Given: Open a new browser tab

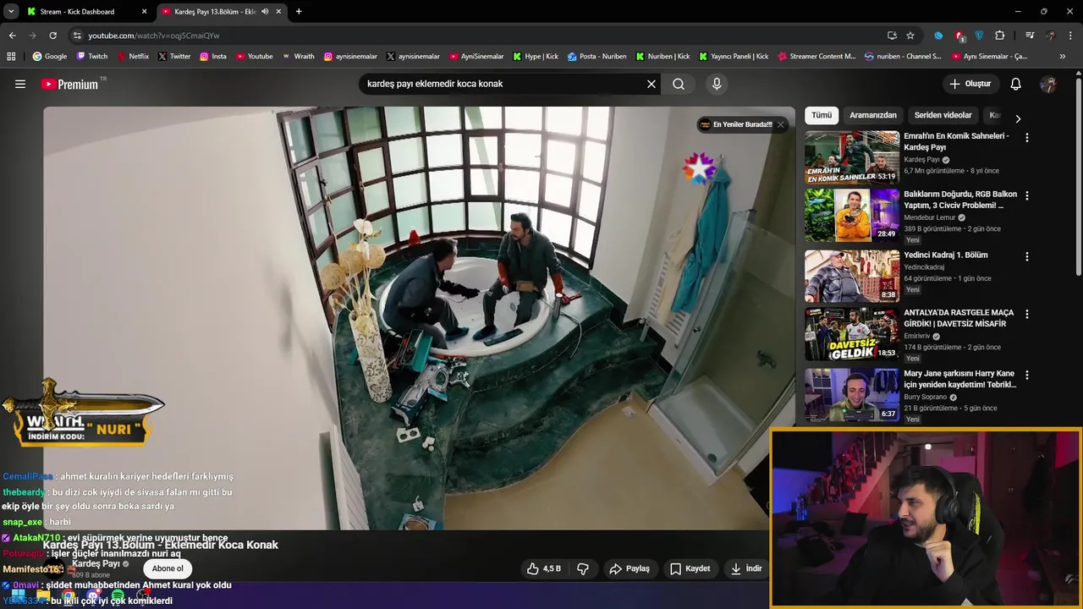Looking at the screenshot, I should [299, 12].
